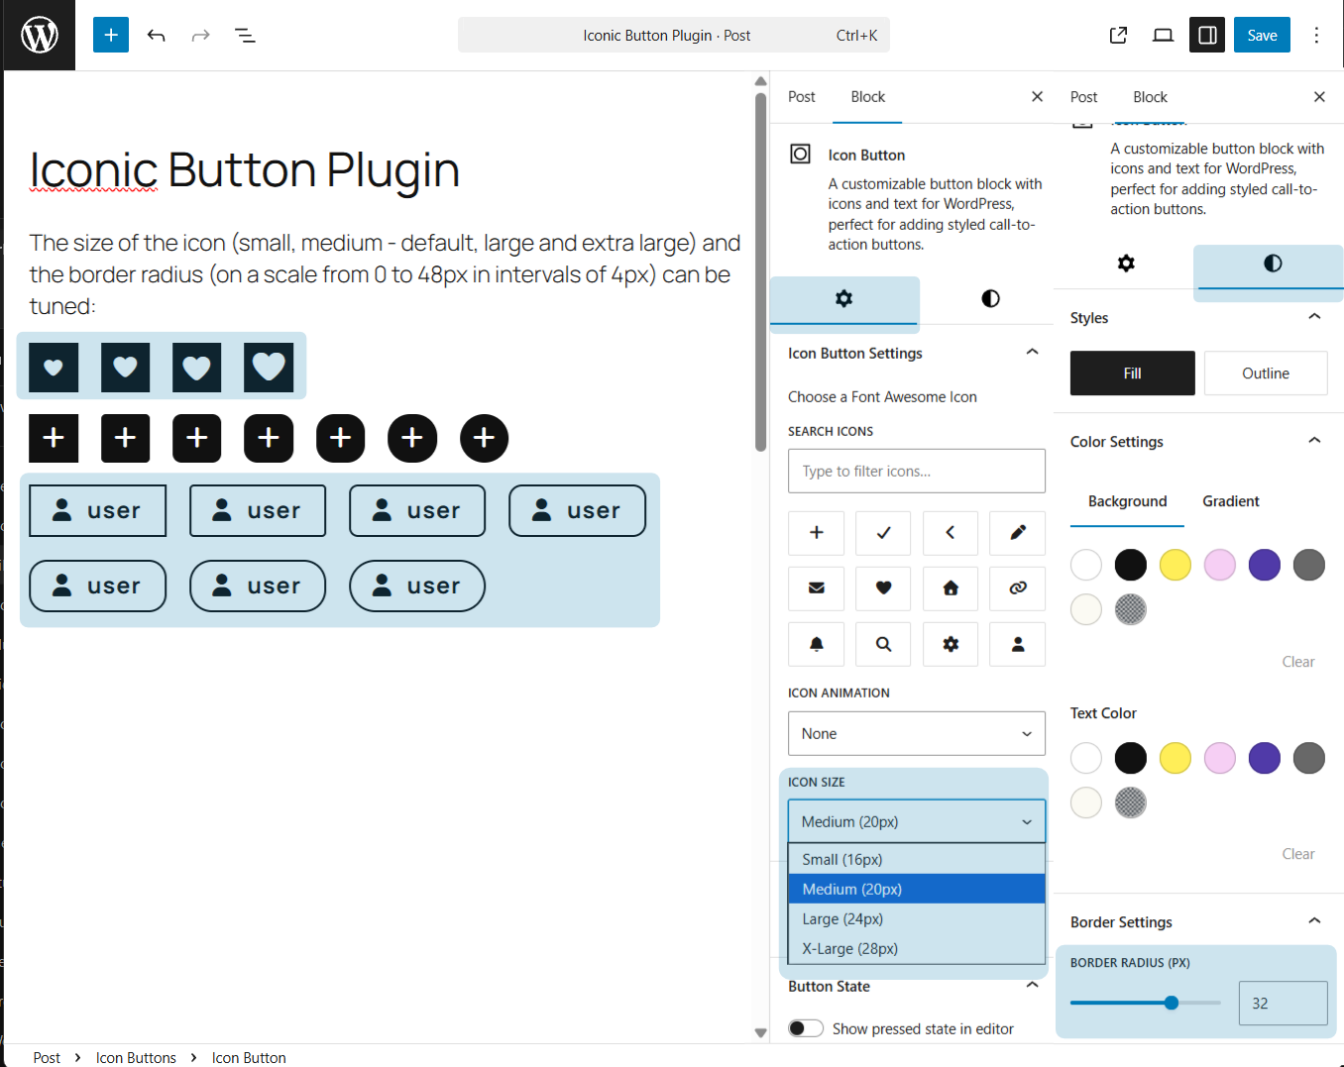
Task: Choose the left chevron icon in the grid
Action: tap(951, 533)
